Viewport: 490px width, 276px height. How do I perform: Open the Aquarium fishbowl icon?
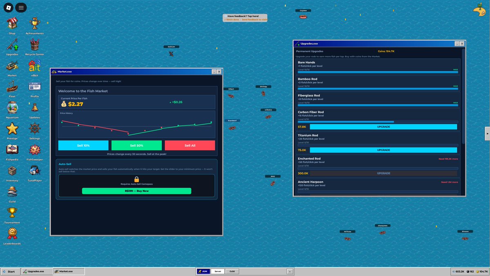coord(12,107)
